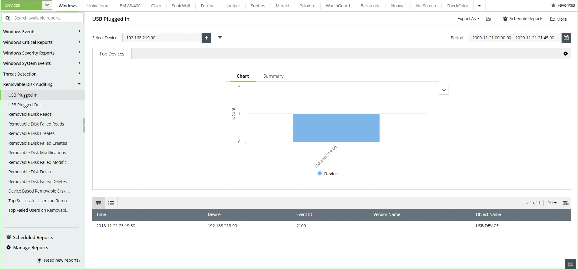Click the search magnifier icon
The width and height of the screenshot is (578, 269).
(x=8, y=18)
